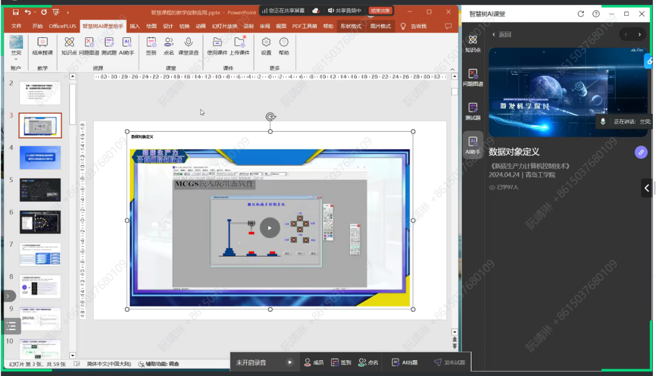Click the 签到 check-in ribbon icon
The height and width of the screenshot is (376, 656).
tap(151, 42)
